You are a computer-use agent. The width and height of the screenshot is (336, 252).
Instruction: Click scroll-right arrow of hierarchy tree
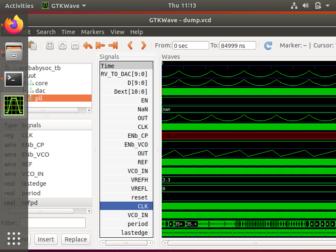coord(89,110)
